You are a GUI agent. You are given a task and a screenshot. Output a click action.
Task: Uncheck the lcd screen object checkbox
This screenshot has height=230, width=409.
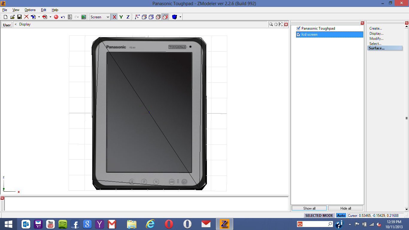coord(298,34)
